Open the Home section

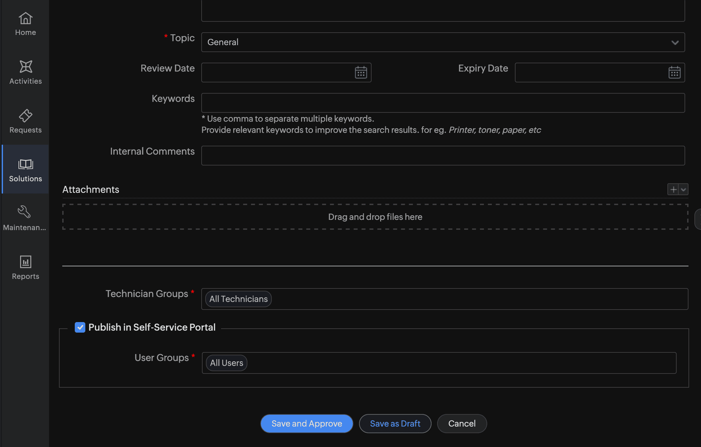(25, 23)
